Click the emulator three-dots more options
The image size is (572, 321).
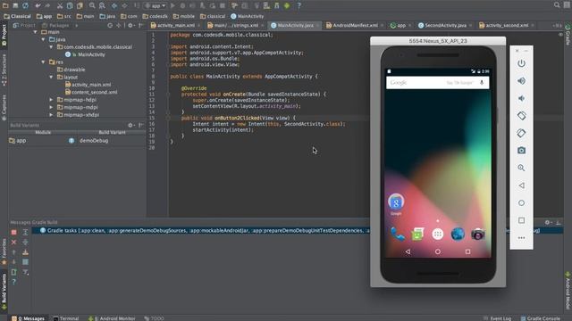pos(521,238)
